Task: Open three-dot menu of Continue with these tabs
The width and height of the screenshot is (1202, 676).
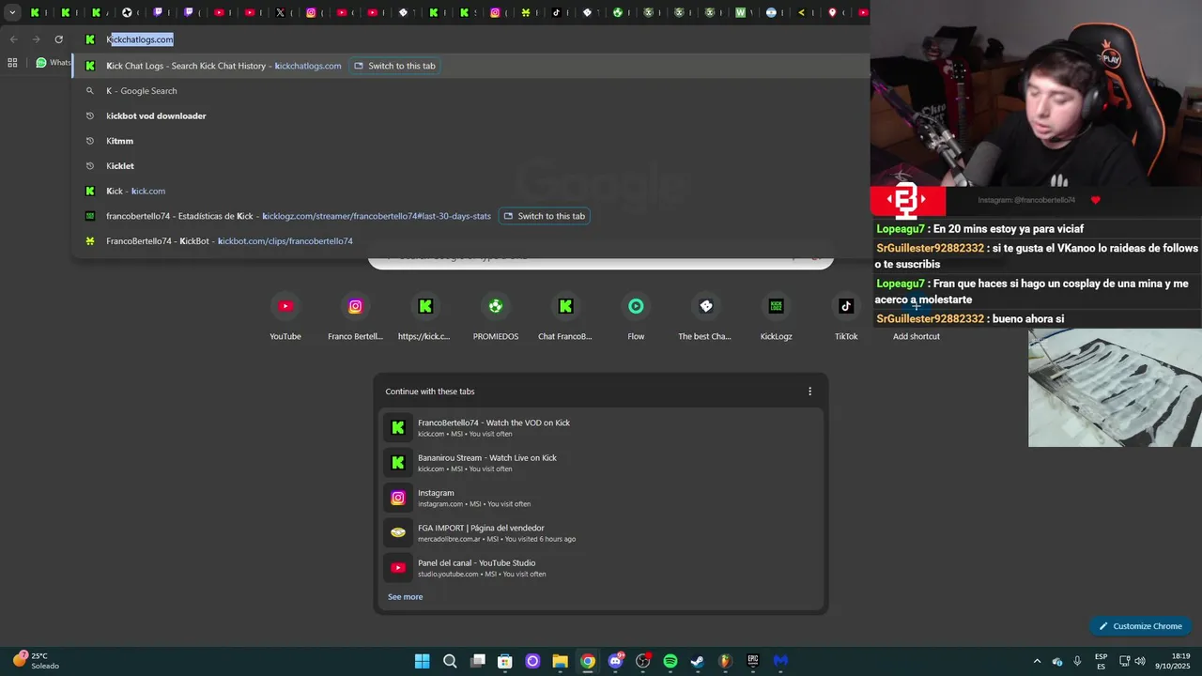Action: 809,392
